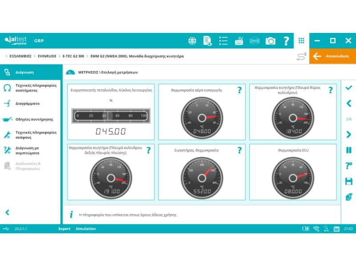Click the throttle actuator percentage bar

coord(111,116)
